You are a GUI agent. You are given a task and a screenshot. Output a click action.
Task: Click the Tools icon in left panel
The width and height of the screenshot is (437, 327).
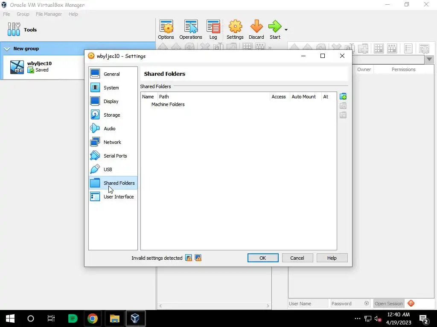(x=14, y=29)
